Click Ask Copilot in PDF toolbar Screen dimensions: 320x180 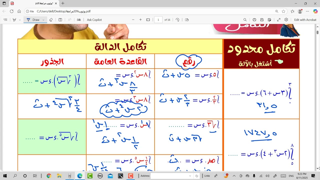point(94,20)
